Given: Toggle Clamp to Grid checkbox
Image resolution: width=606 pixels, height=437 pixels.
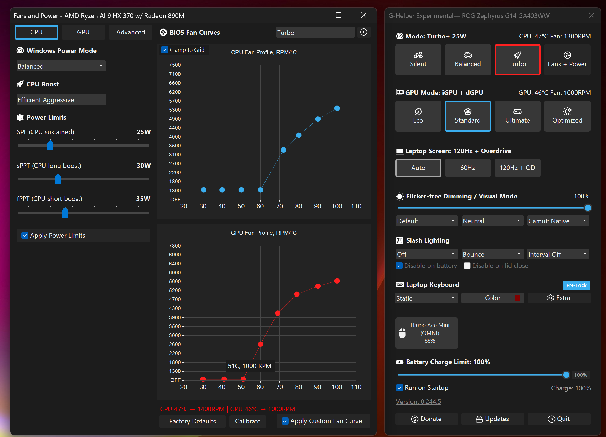Looking at the screenshot, I should tap(164, 50).
